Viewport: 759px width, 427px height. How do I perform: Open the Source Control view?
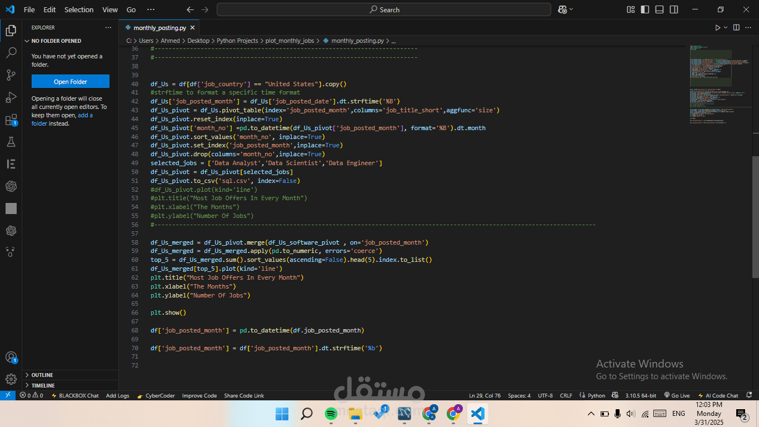click(11, 75)
